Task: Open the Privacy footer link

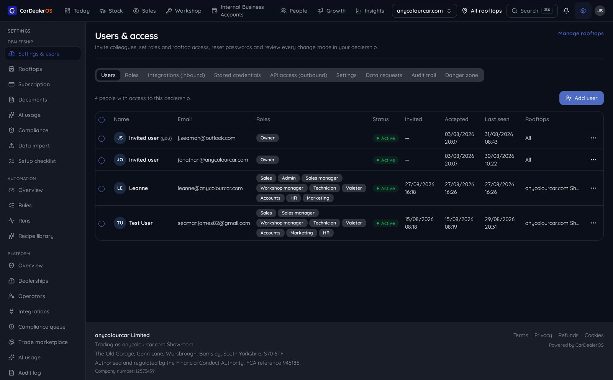Action: point(543,335)
